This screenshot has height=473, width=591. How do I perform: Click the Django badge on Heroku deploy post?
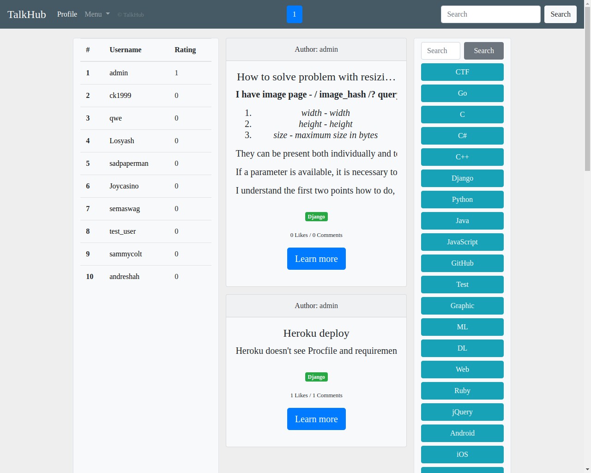pyautogui.click(x=316, y=377)
